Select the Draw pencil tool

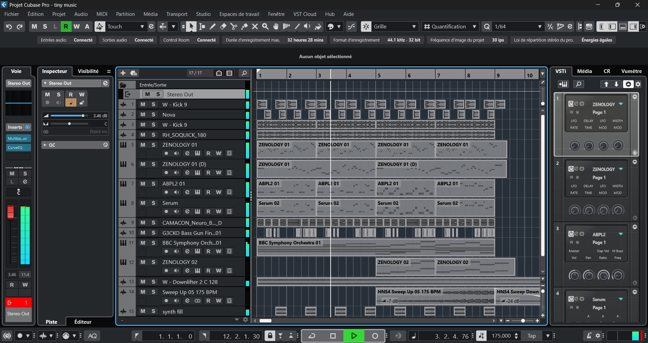click(x=212, y=27)
